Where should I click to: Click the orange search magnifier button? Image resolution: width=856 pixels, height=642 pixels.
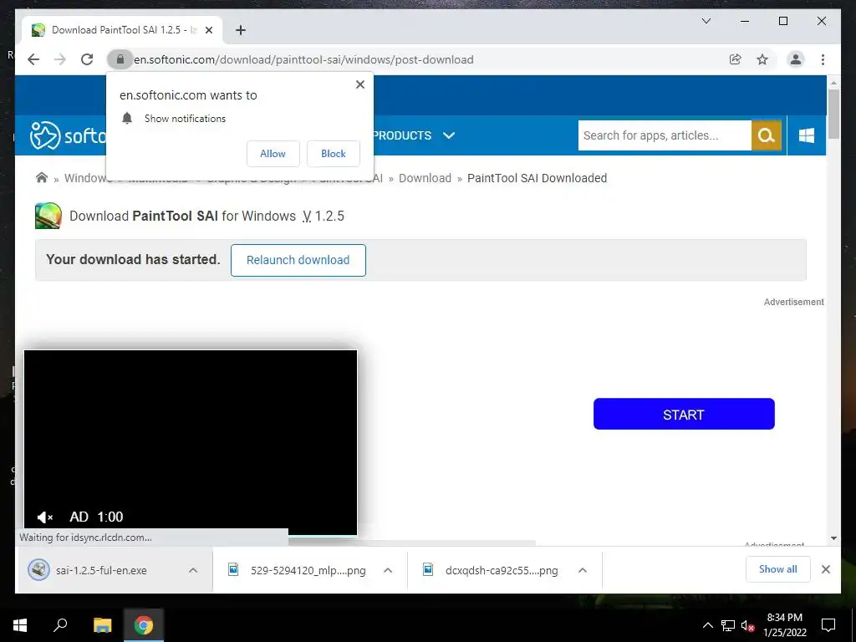click(x=767, y=135)
